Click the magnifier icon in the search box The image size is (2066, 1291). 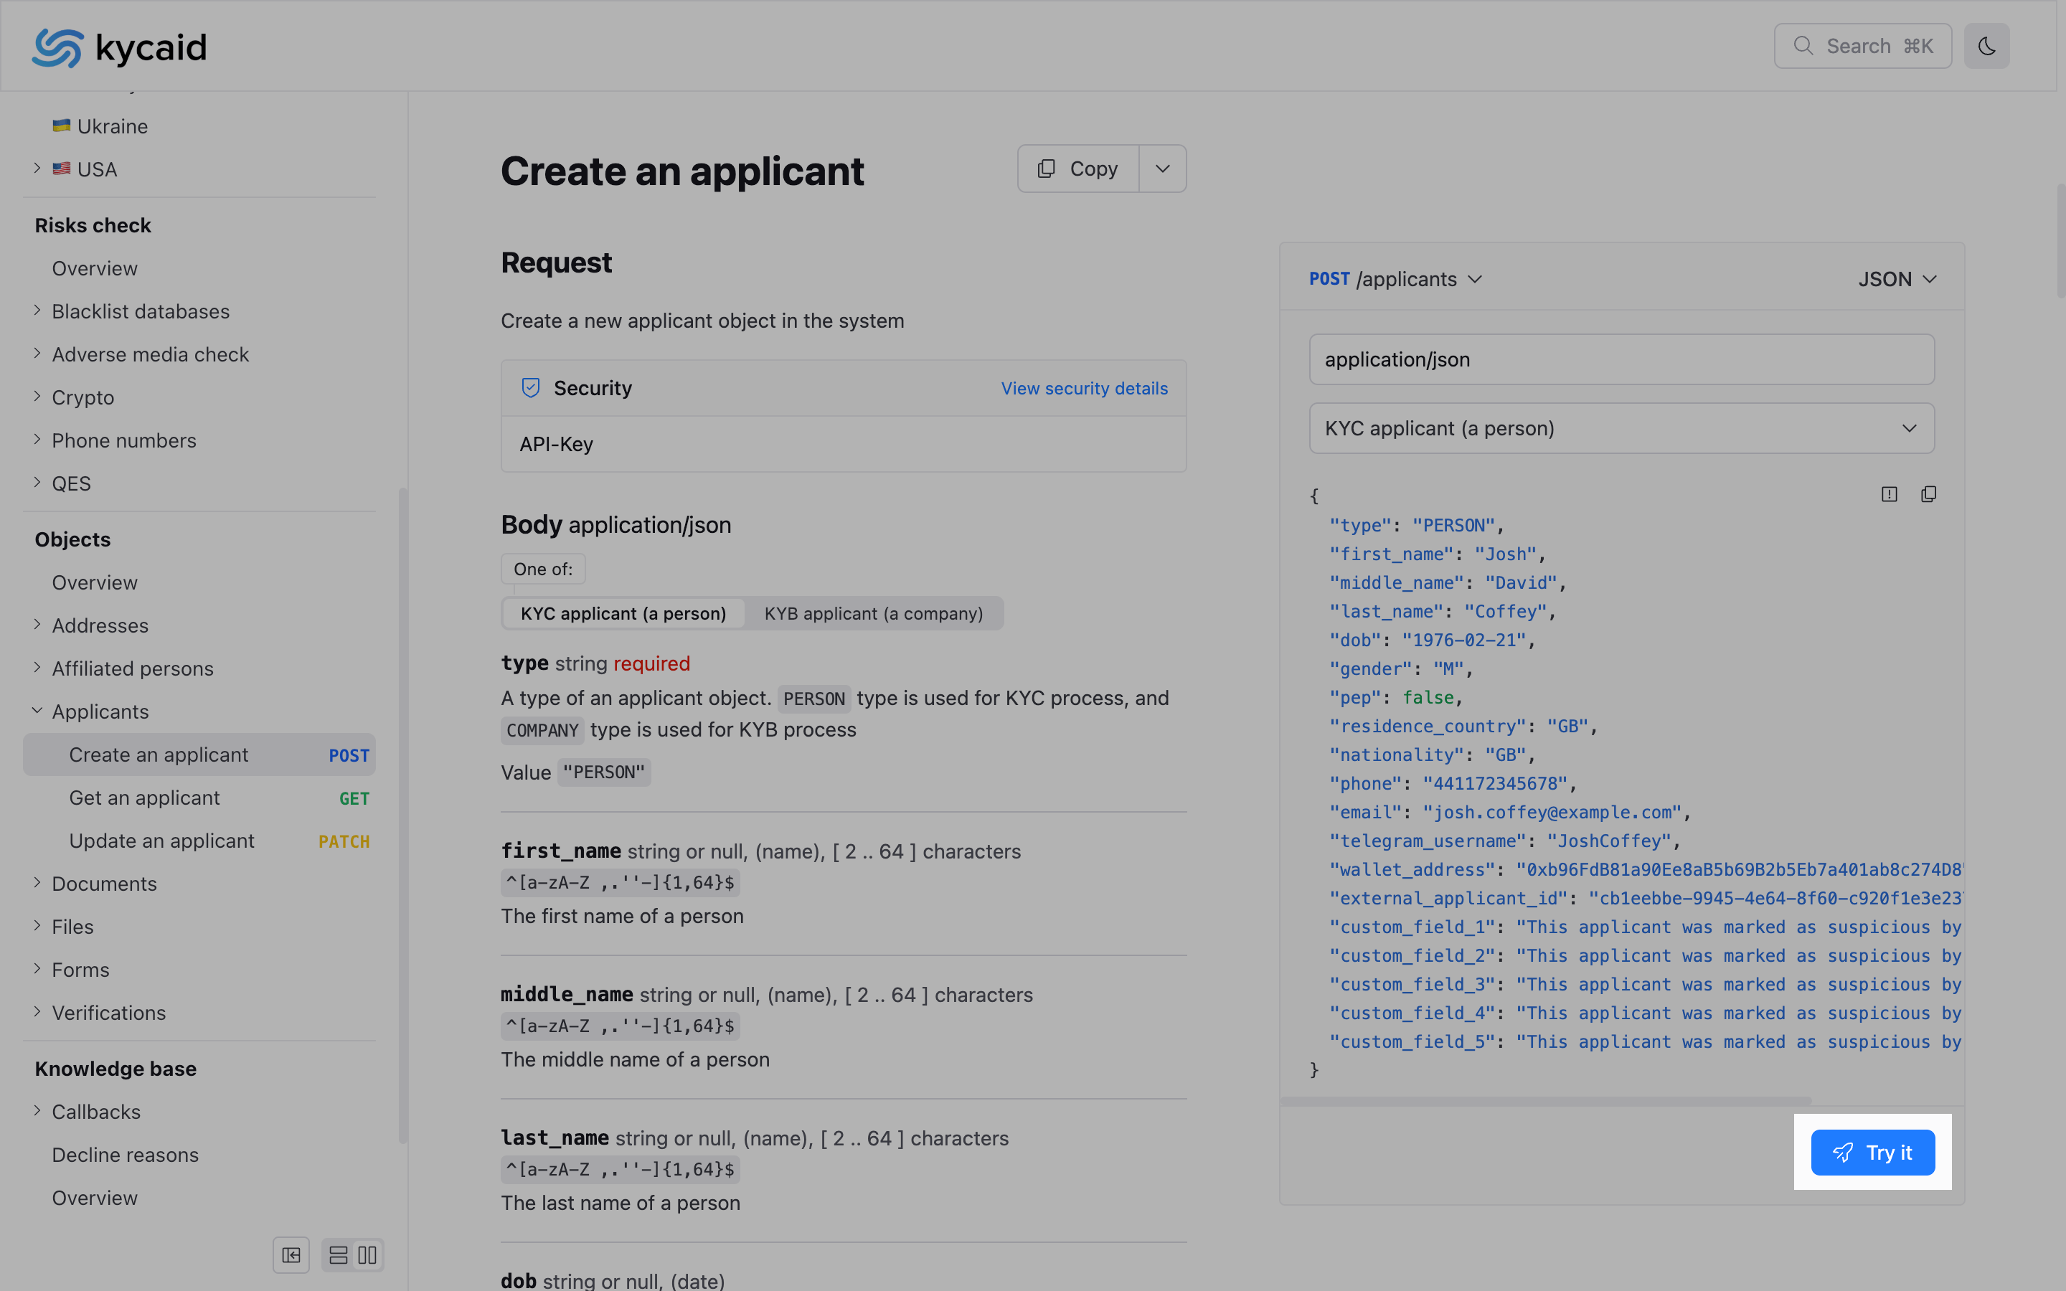point(1803,46)
